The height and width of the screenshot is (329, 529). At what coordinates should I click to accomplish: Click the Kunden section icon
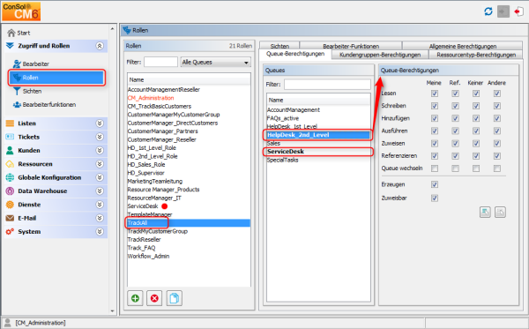[x=10, y=150]
